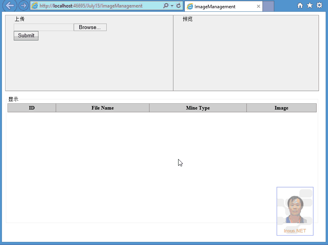The width and height of the screenshot is (328, 245).
Task: Close the ImageManagement tab
Action: (258, 6)
